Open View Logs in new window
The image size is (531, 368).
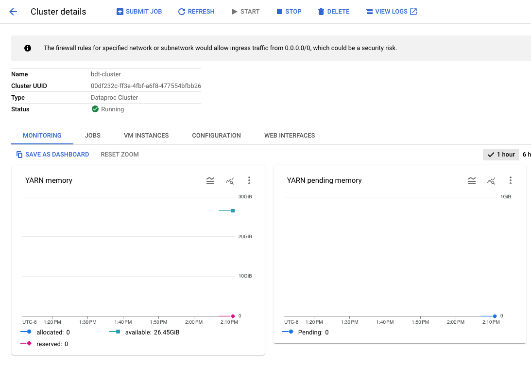391,12
